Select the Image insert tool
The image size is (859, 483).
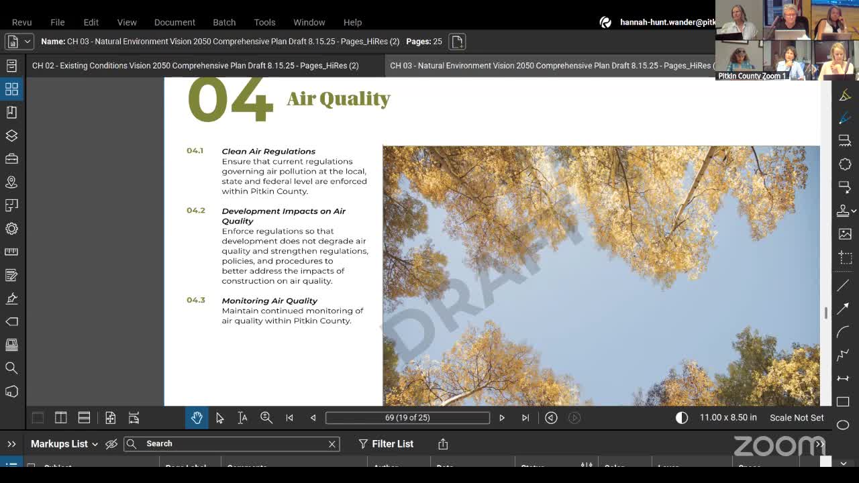(x=845, y=234)
